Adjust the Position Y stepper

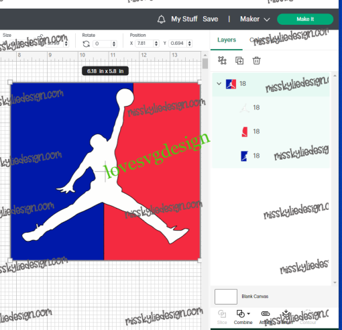[190, 43]
